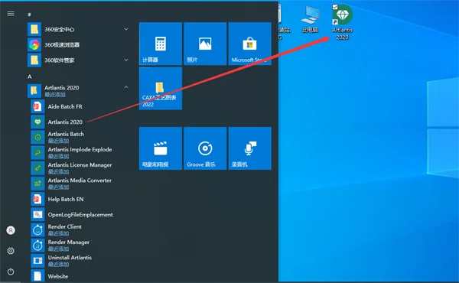Expand the 360软件管家 folder chevron
This screenshot has height=283, width=459.
(126, 60)
